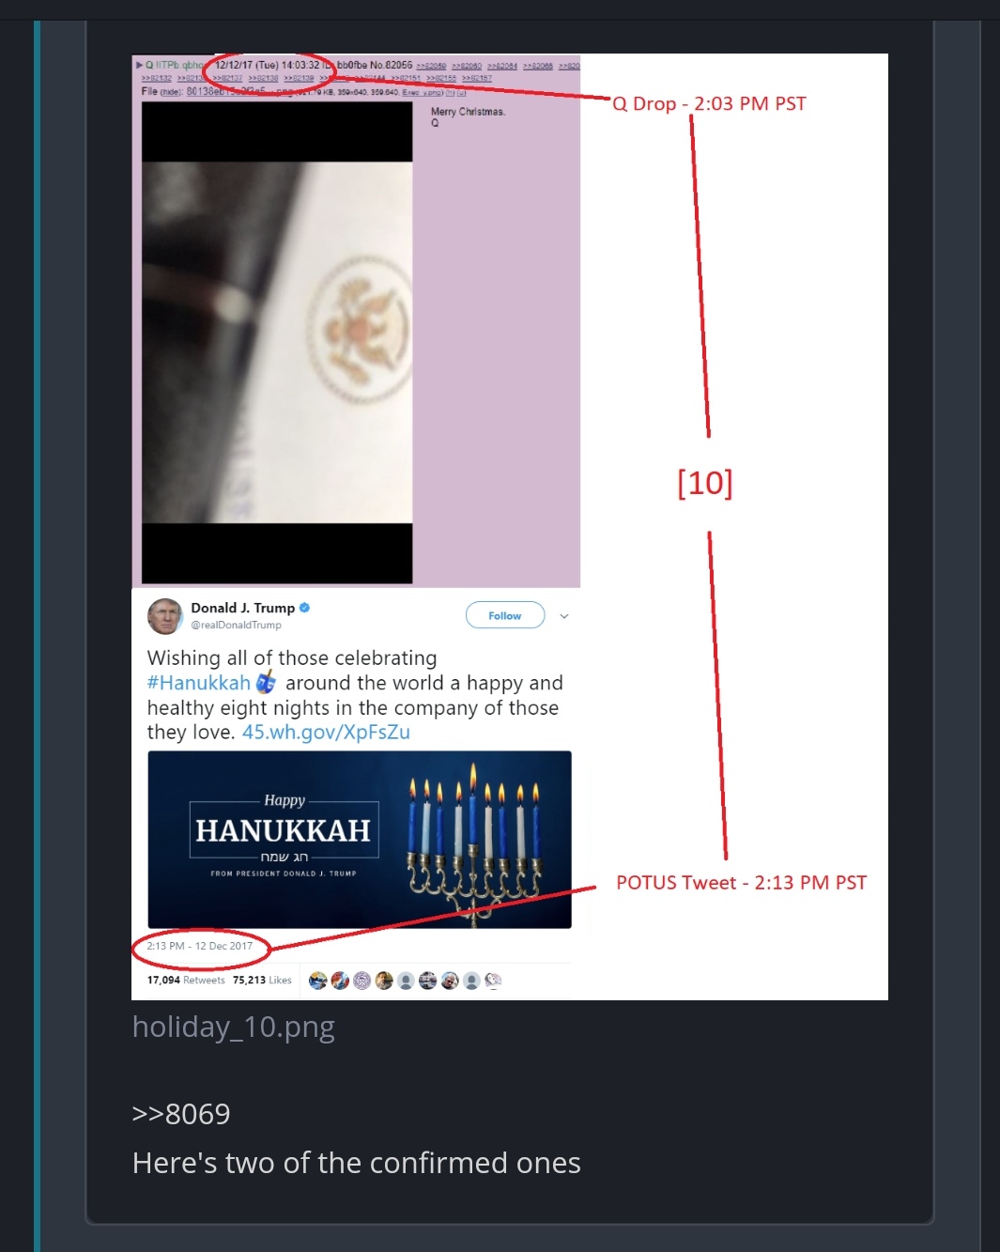Click the first liker avatar in row
This screenshot has width=1000, height=1252.
coord(317,981)
